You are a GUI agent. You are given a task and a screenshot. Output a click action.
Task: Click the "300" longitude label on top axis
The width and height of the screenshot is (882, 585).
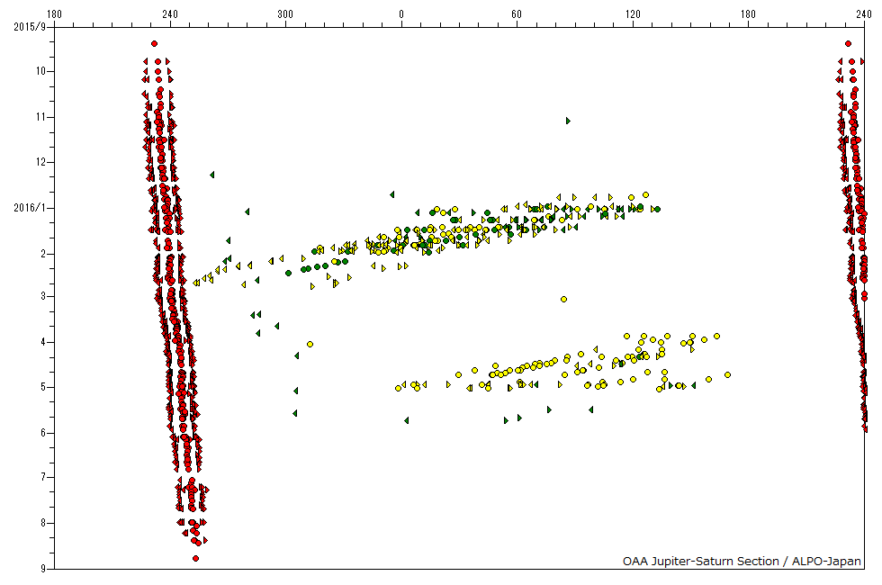click(285, 14)
